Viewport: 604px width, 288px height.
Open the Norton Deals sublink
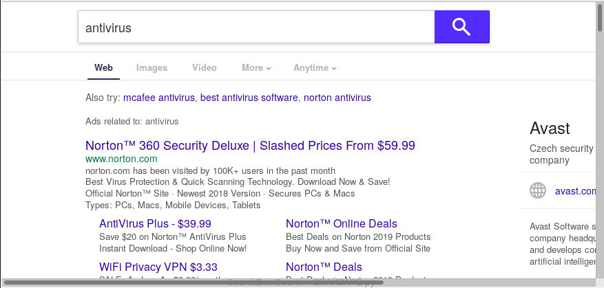(324, 267)
